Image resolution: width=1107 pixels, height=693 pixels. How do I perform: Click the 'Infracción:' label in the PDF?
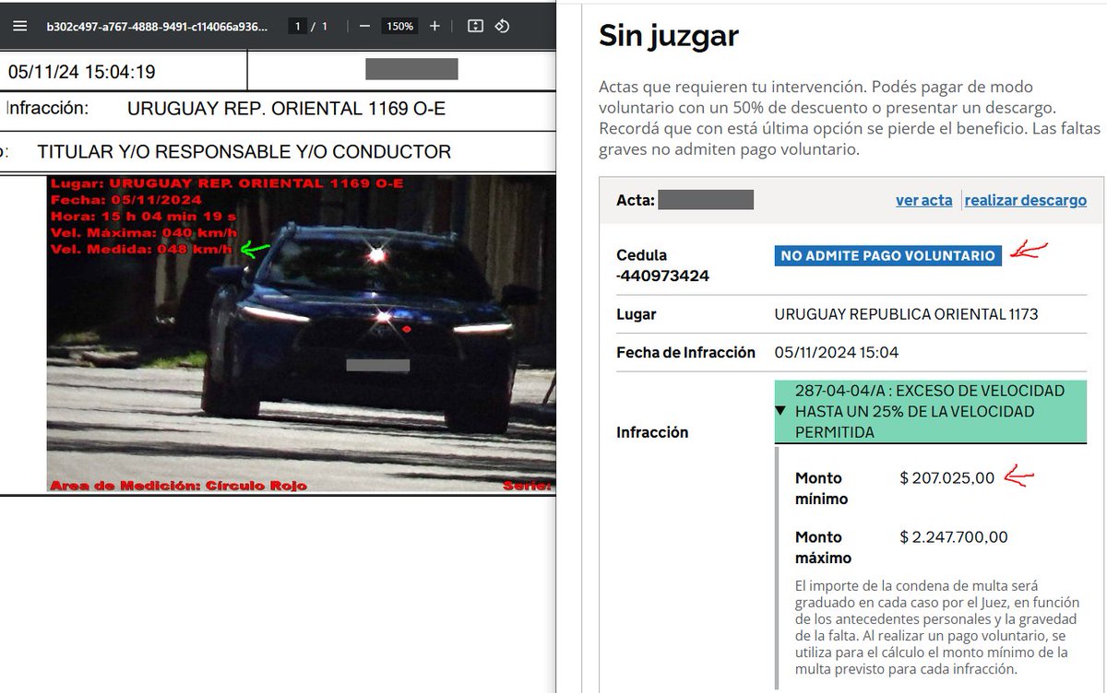click(x=47, y=109)
